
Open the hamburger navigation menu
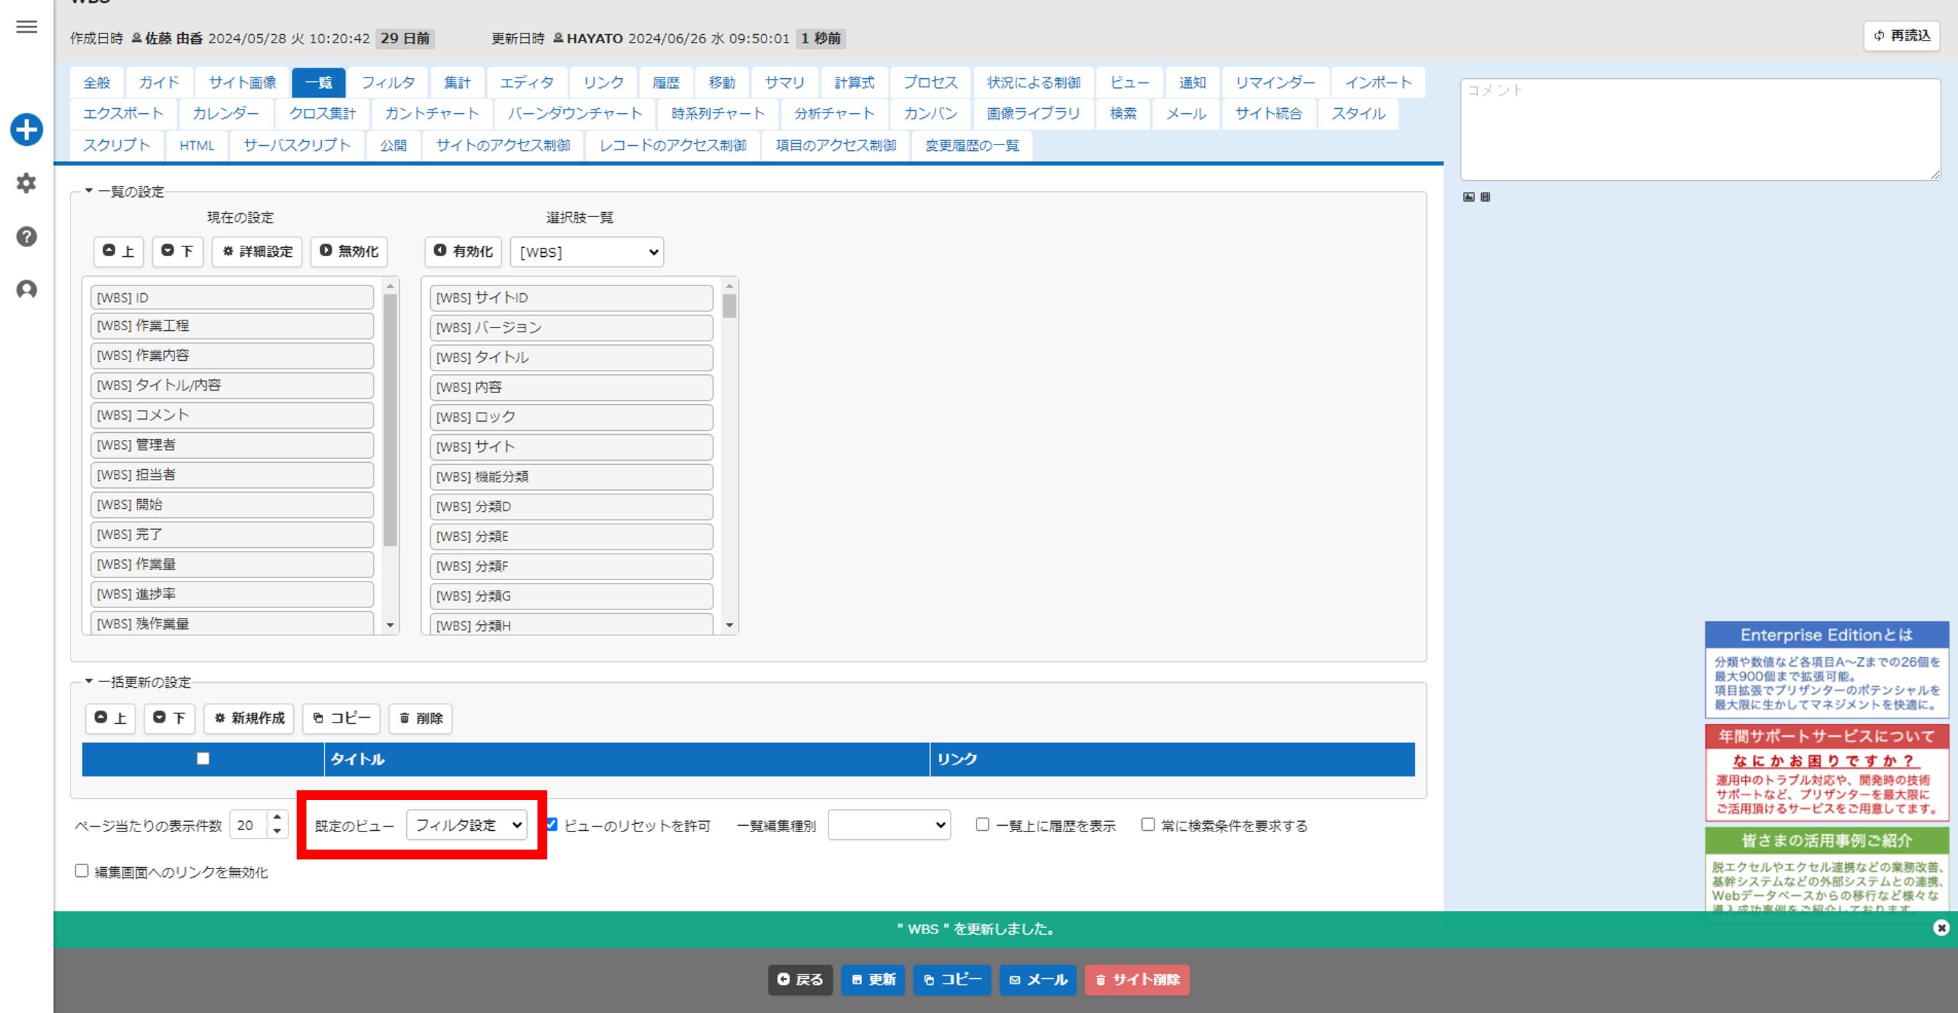[x=27, y=27]
